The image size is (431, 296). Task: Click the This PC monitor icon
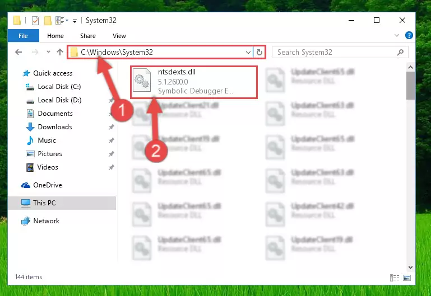pyautogui.click(x=26, y=203)
